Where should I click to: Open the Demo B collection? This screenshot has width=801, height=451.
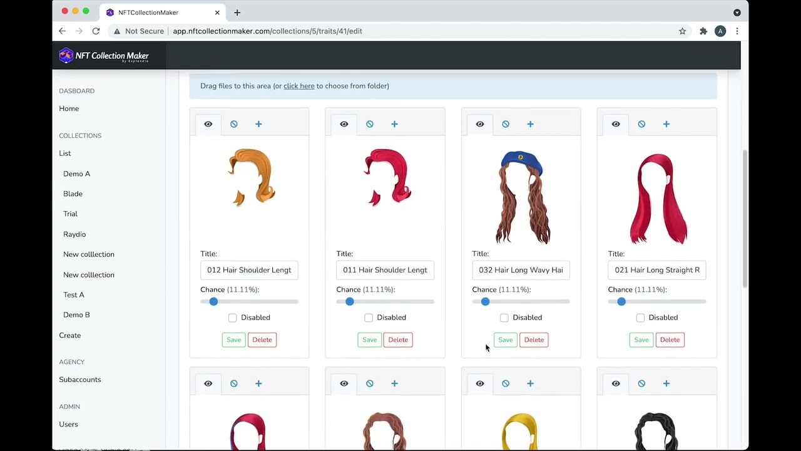tap(76, 314)
